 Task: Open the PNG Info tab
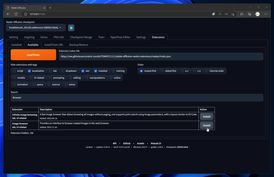pos(59,37)
